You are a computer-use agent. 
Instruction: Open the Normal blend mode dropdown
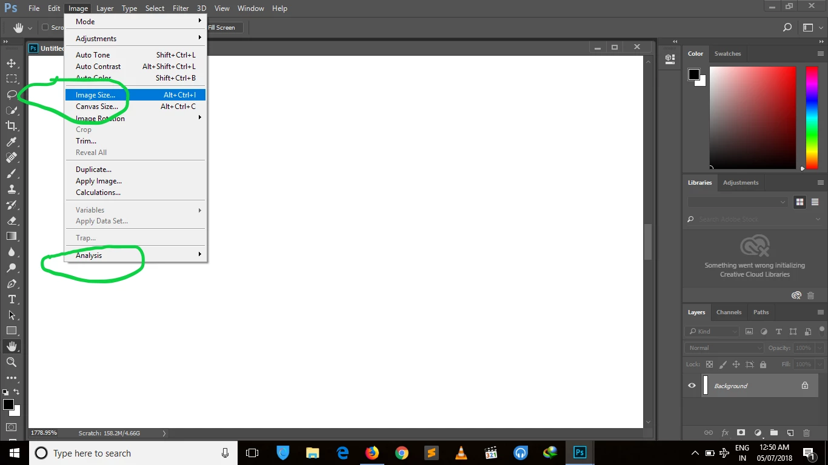(x=725, y=348)
